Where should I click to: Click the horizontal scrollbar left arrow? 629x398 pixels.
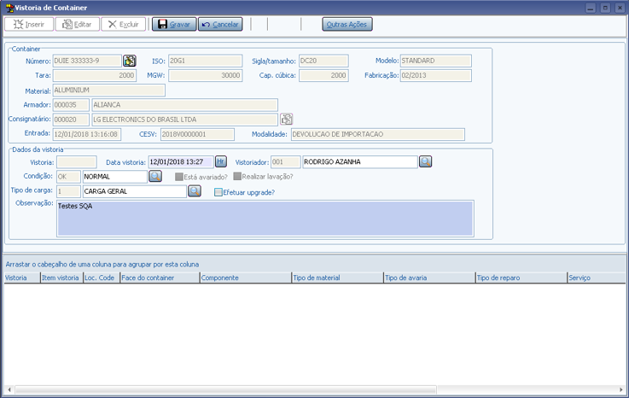pyautogui.click(x=9, y=389)
